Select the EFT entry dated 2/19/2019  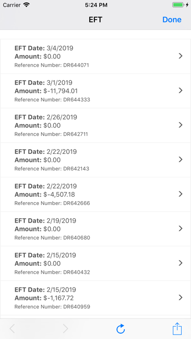pyautogui.click(x=95, y=229)
